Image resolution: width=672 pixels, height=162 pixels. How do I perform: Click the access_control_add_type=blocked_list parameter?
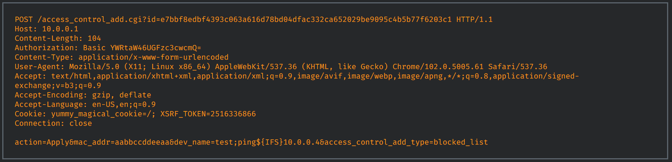tap(406, 142)
